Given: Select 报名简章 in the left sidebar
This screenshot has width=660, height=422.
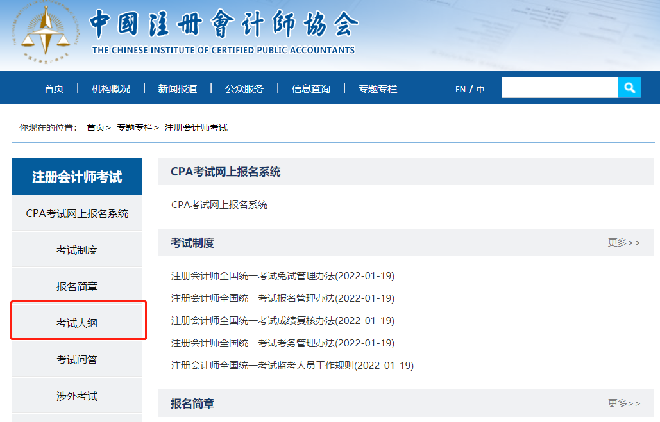Looking at the screenshot, I should point(77,286).
